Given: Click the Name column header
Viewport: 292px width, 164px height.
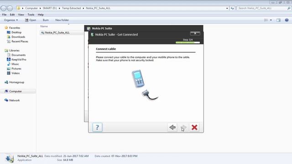Looking at the screenshot, I should coord(44,26).
